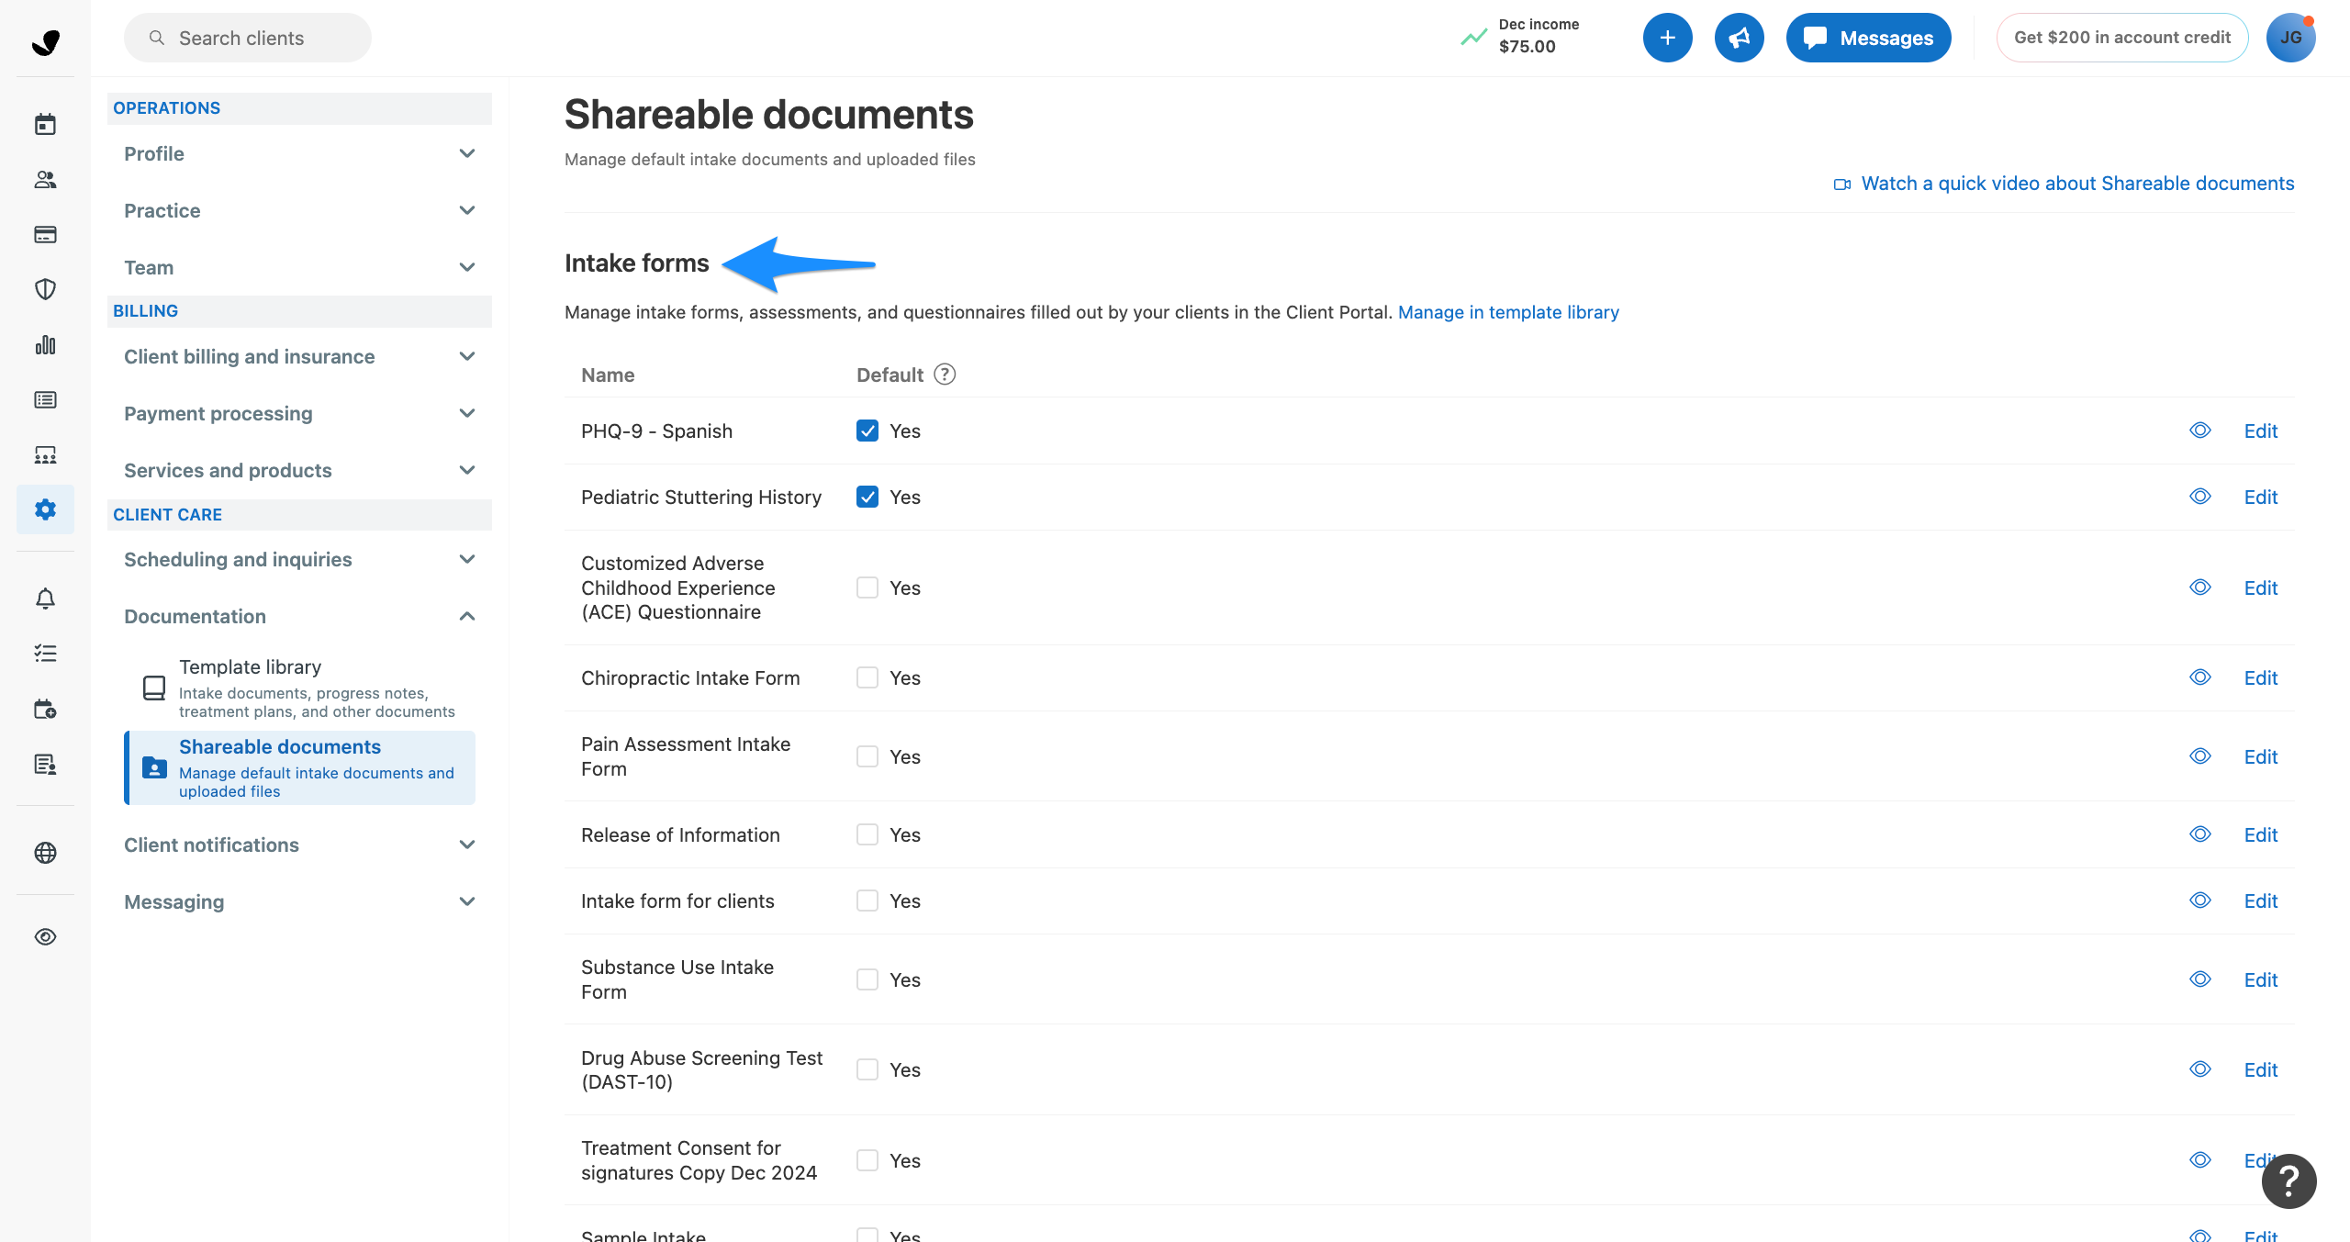Open the clients icon in the left sidebar

coord(45,180)
